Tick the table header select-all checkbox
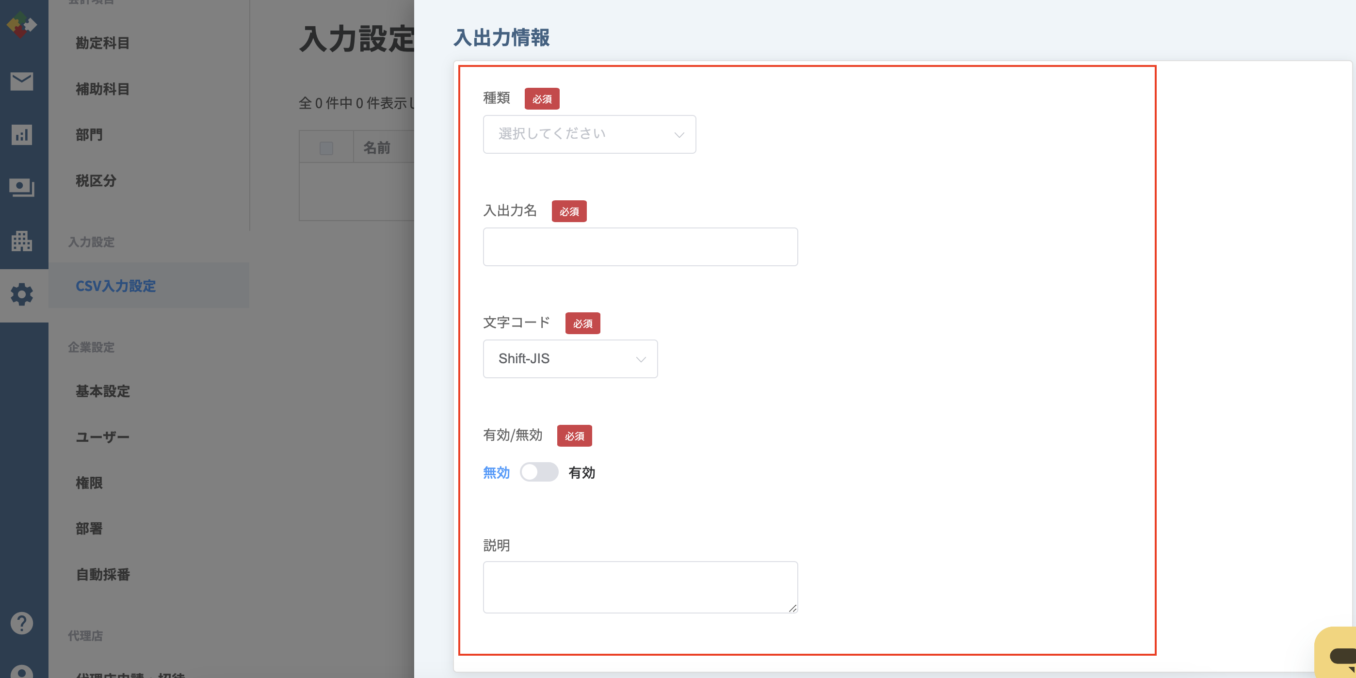The width and height of the screenshot is (1356, 678). [326, 148]
